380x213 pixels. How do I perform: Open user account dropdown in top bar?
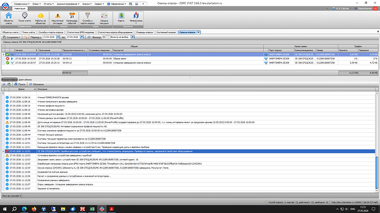(341, 8)
